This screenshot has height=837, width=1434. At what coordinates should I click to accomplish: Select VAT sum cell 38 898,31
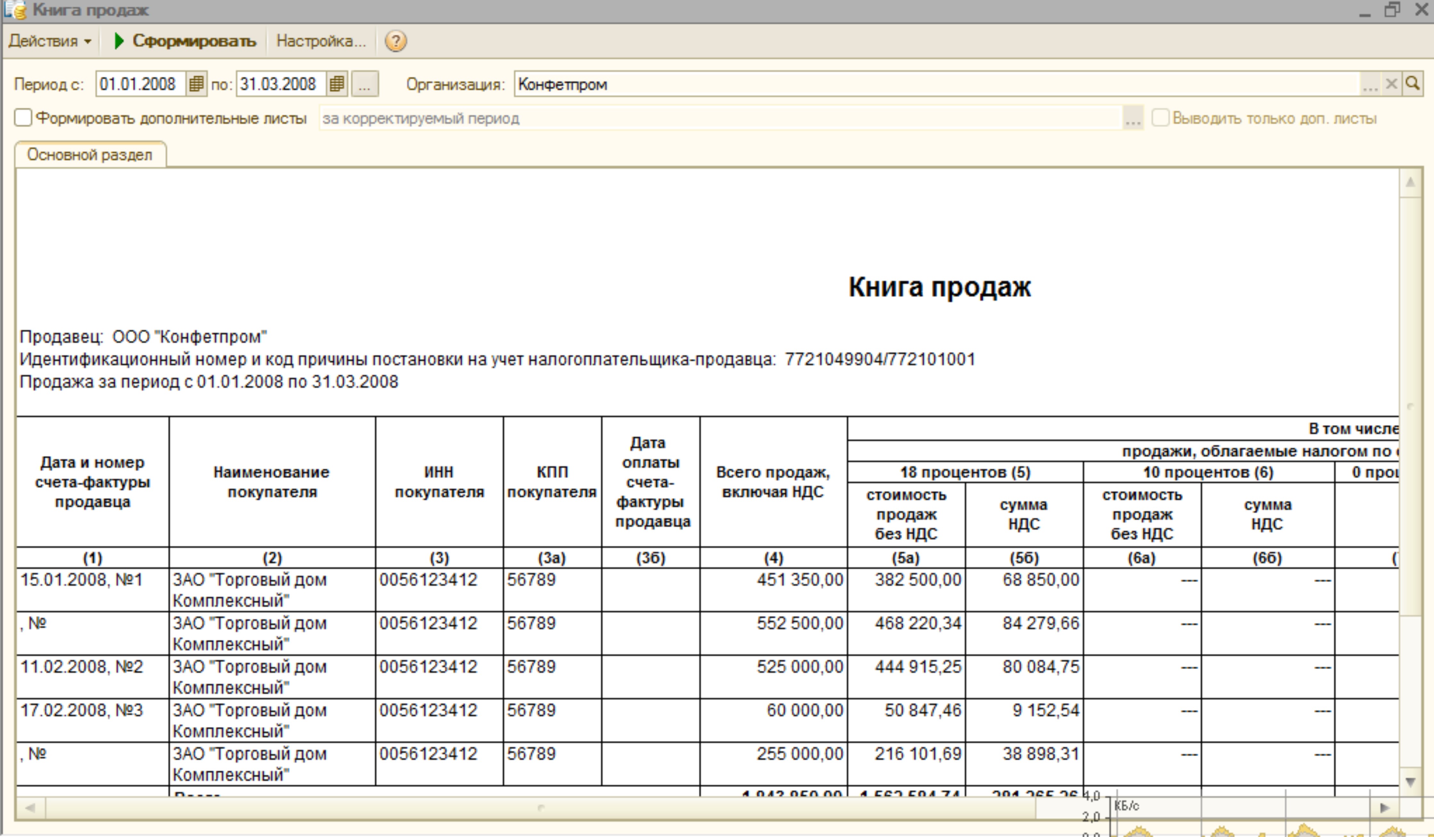click(1024, 765)
